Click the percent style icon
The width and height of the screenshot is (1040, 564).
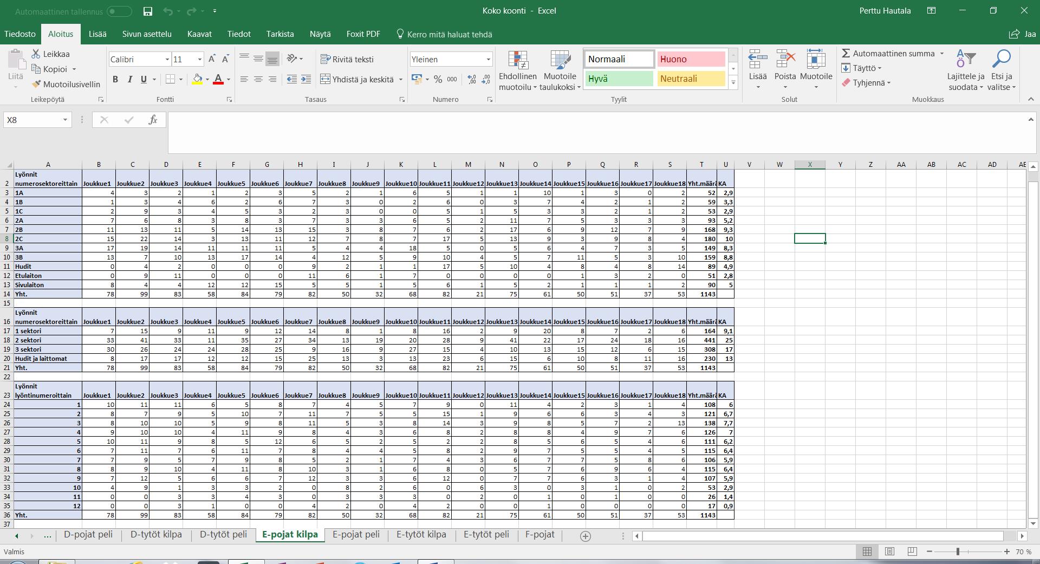(438, 80)
